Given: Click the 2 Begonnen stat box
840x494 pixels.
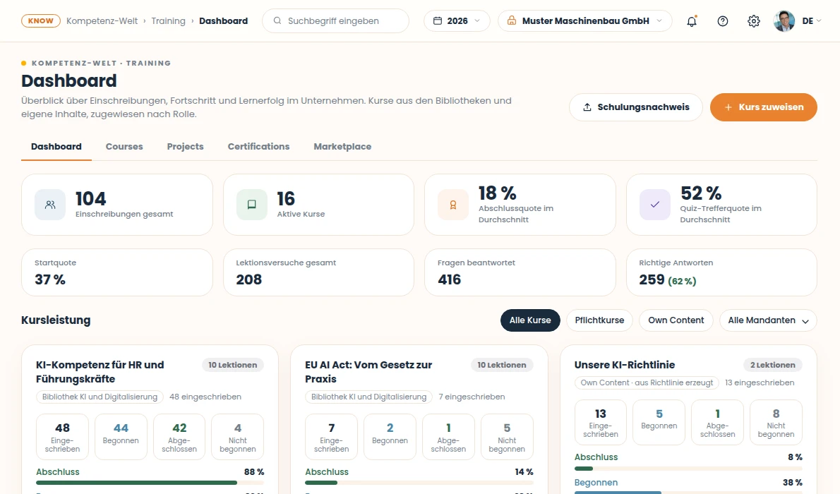Looking at the screenshot, I should coord(390,437).
